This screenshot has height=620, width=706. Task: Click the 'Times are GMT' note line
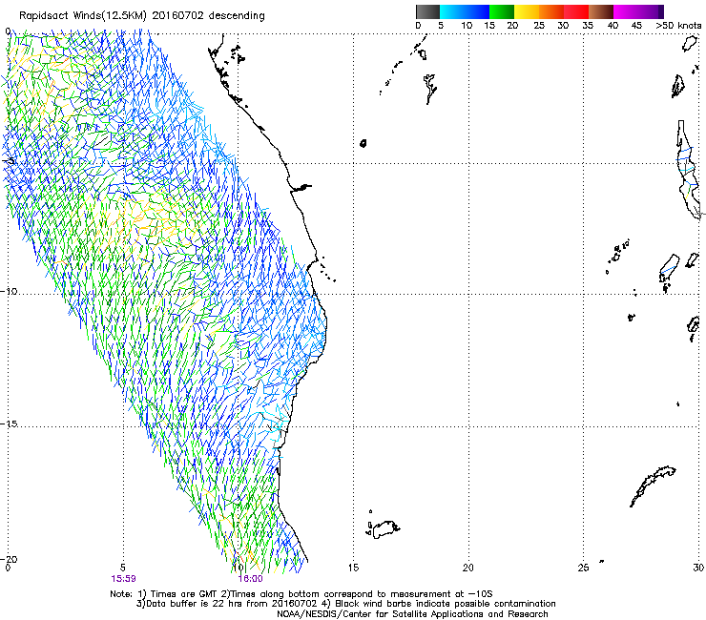pos(301,594)
